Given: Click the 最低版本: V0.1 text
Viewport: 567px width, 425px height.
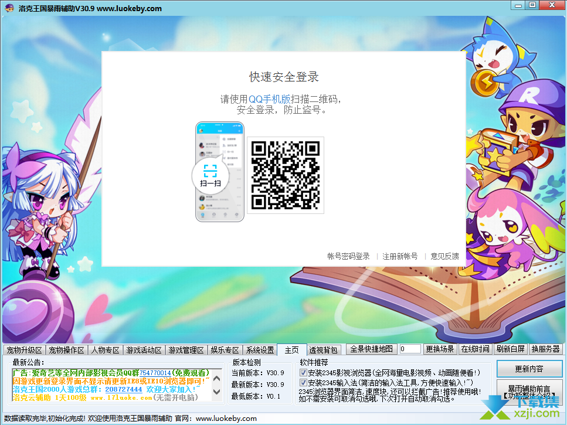Looking at the screenshot, I should [256, 396].
